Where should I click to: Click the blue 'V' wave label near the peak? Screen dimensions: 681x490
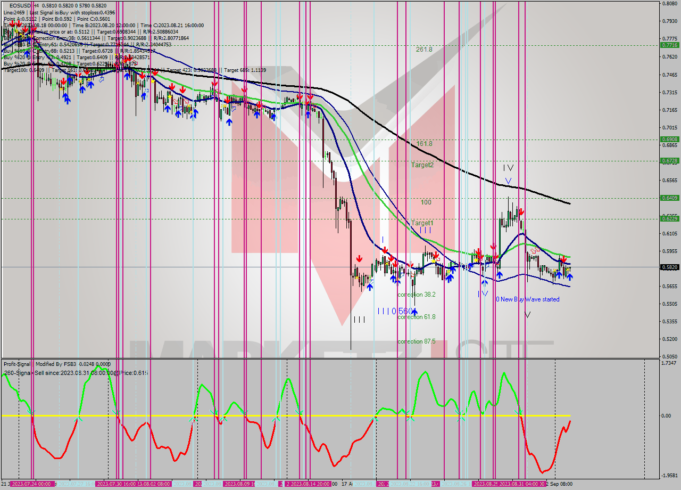coord(508,181)
